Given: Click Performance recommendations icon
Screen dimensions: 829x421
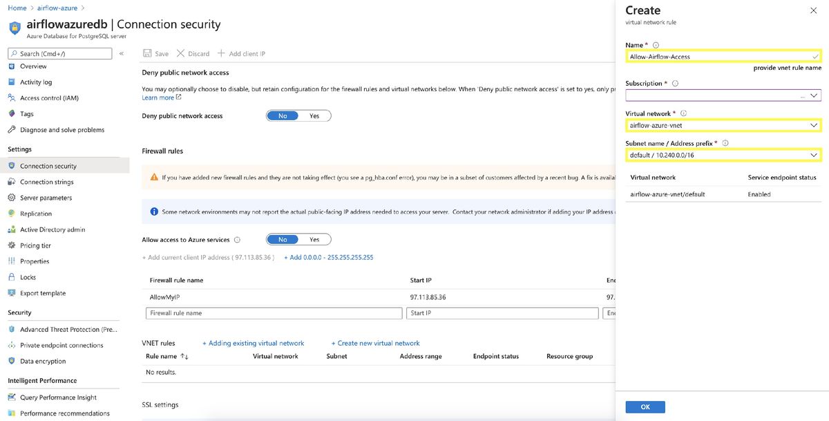Looking at the screenshot, I should click(12, 413).
